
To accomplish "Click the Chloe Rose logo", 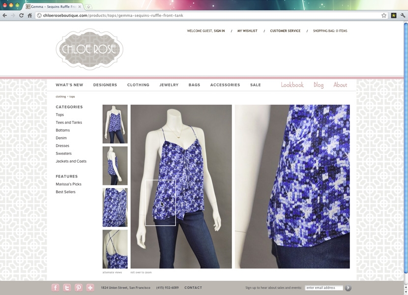I will [x=89, y=49].
